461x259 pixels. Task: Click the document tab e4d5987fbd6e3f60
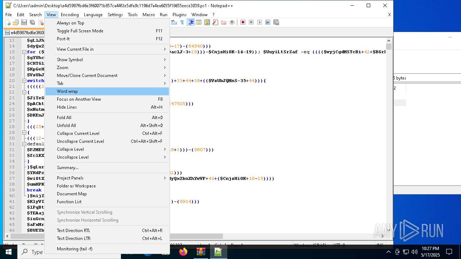(25, 33)
